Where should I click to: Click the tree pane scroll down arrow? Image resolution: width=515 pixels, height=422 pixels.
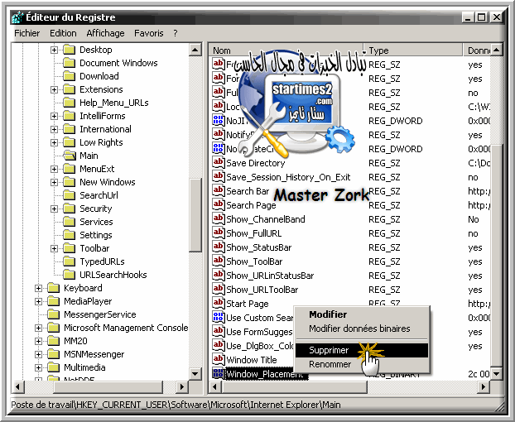[x=195, y=374]
